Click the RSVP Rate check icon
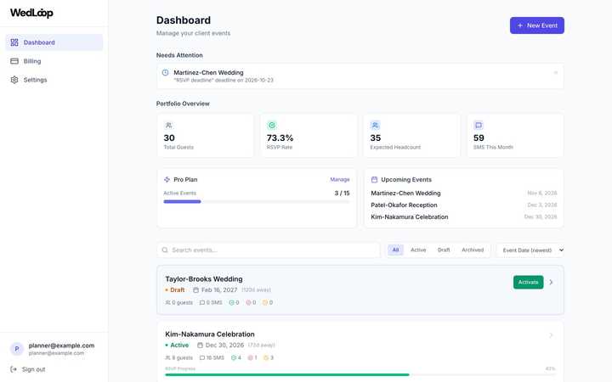 pyautogui.click(x=272, y=125)
